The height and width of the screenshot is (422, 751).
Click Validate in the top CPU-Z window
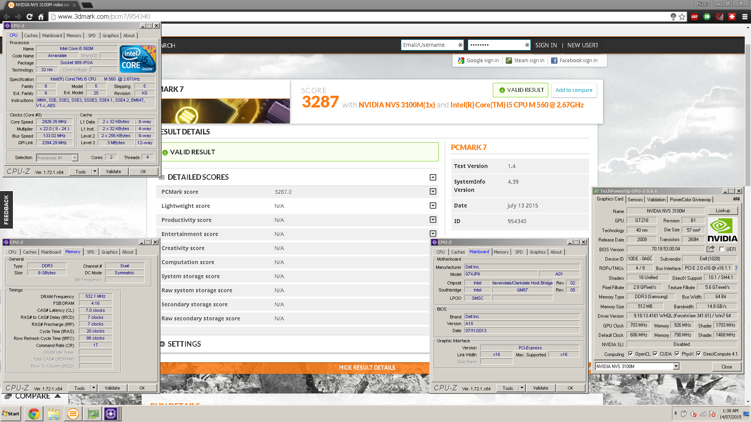tap(113, 172)
